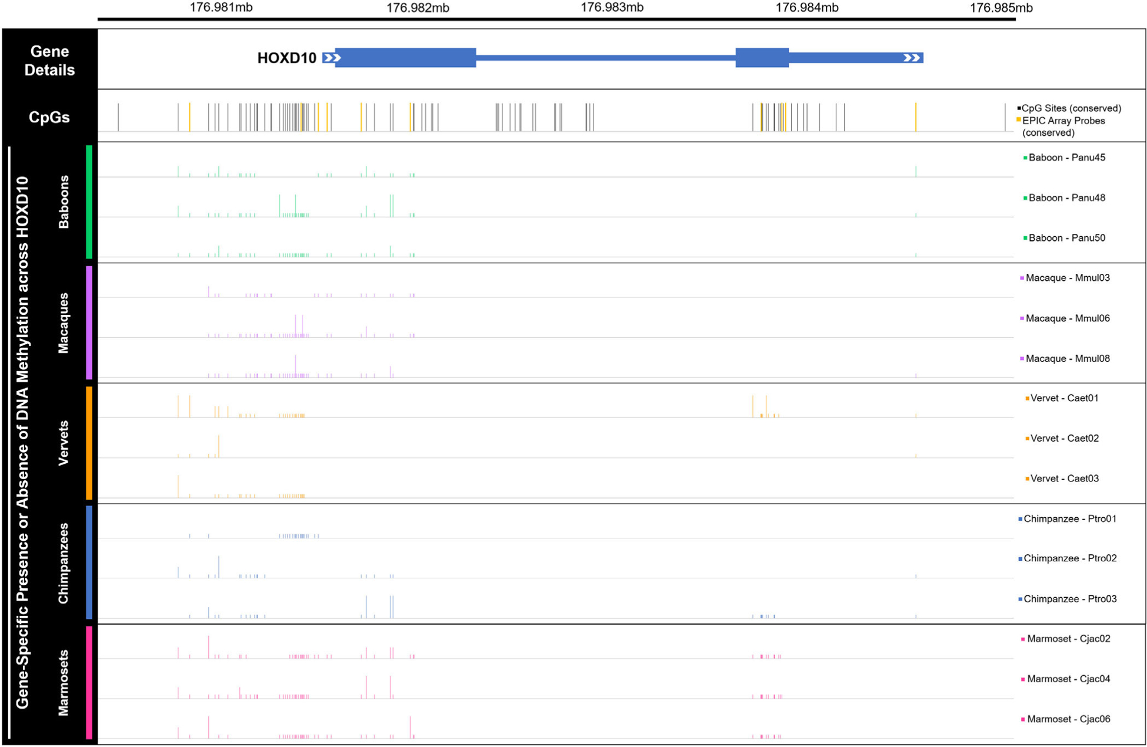Click the Vervets group label

click(x=64, y=443)
